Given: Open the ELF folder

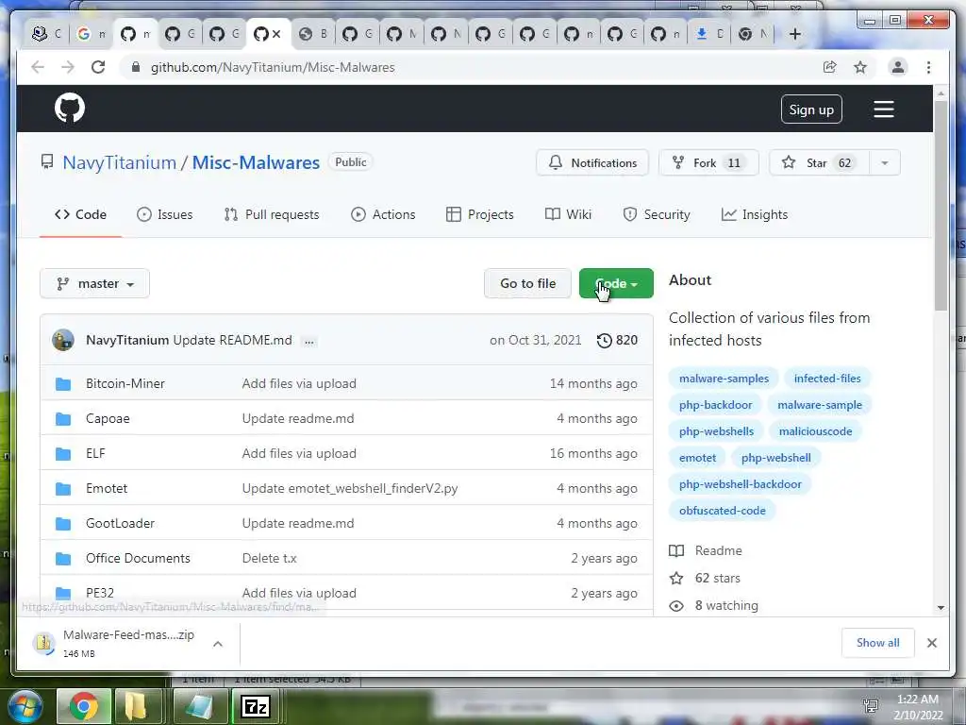Looking at the screenshot, I should tap(95, 454).
